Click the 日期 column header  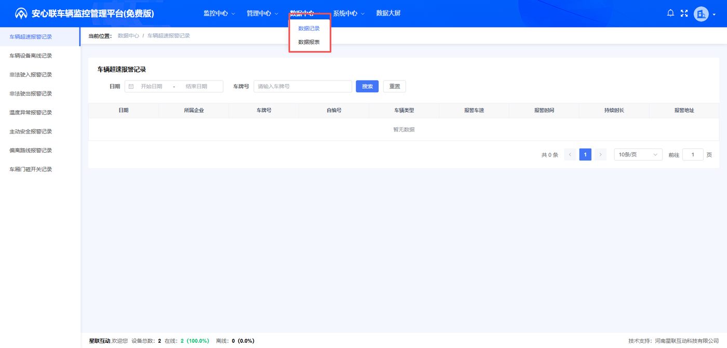tap(124, 111)
